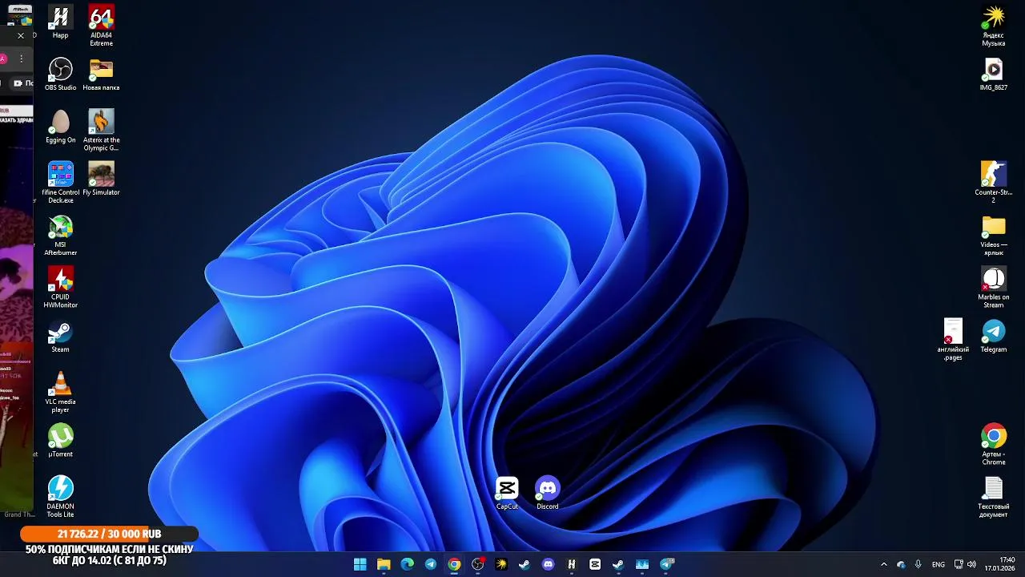1025x577 pixels.
Task: Switch to CapCut on the taskbar
Action: tap(595, 564)
